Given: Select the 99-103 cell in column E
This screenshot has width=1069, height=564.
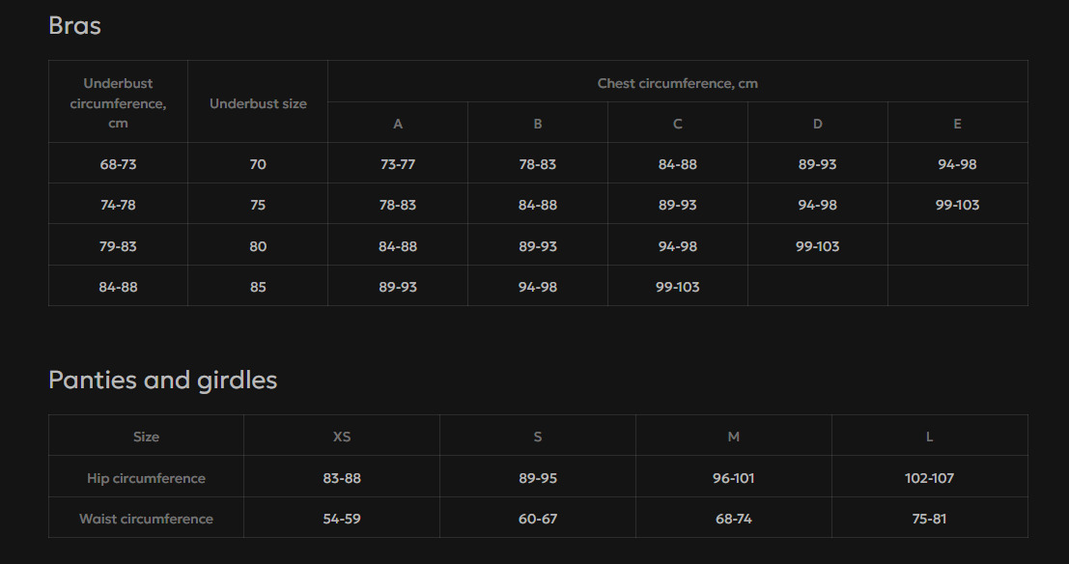Looking at the screenshot, I should point(958,204).
